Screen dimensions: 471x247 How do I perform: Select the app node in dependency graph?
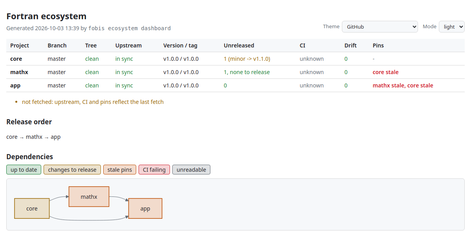coord(145,209)
